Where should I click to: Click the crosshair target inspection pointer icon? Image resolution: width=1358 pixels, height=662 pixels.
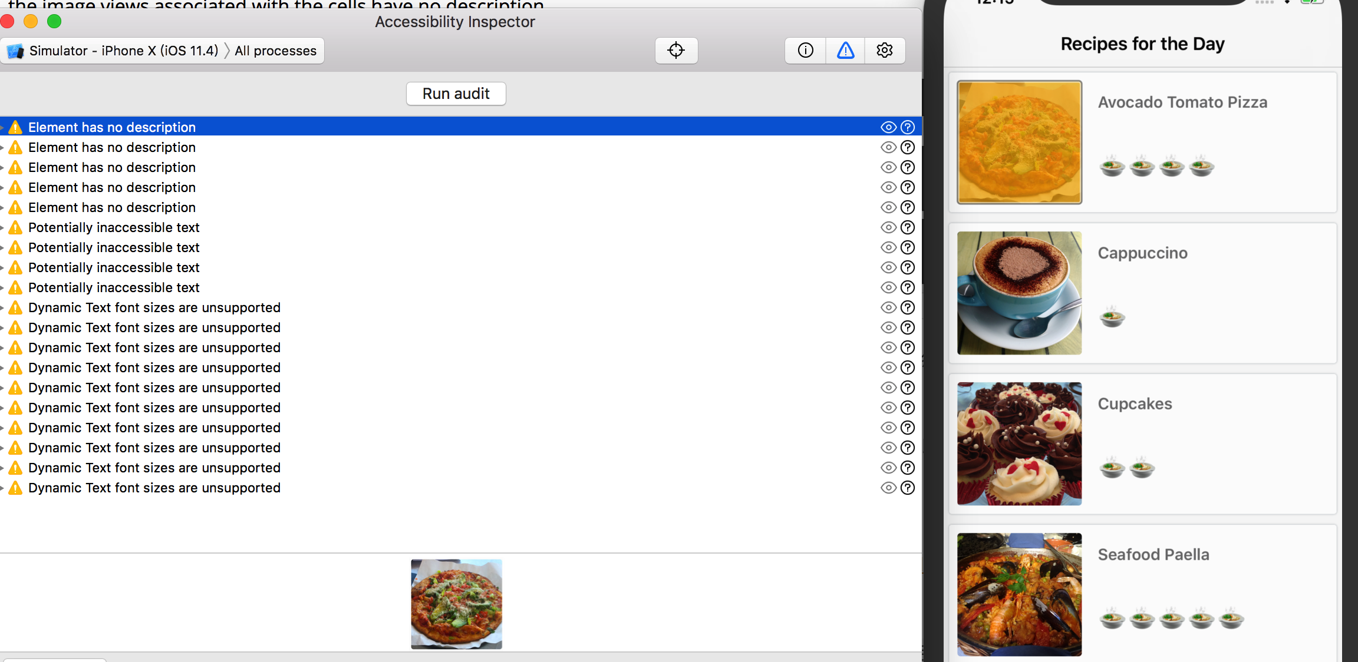676,51
